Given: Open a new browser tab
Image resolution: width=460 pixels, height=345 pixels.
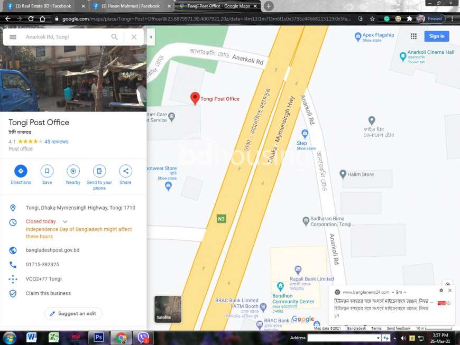Looking at the screenshot, I should point(269,6).
